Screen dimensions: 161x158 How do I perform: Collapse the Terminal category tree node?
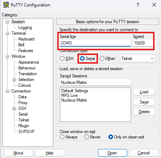7,33
